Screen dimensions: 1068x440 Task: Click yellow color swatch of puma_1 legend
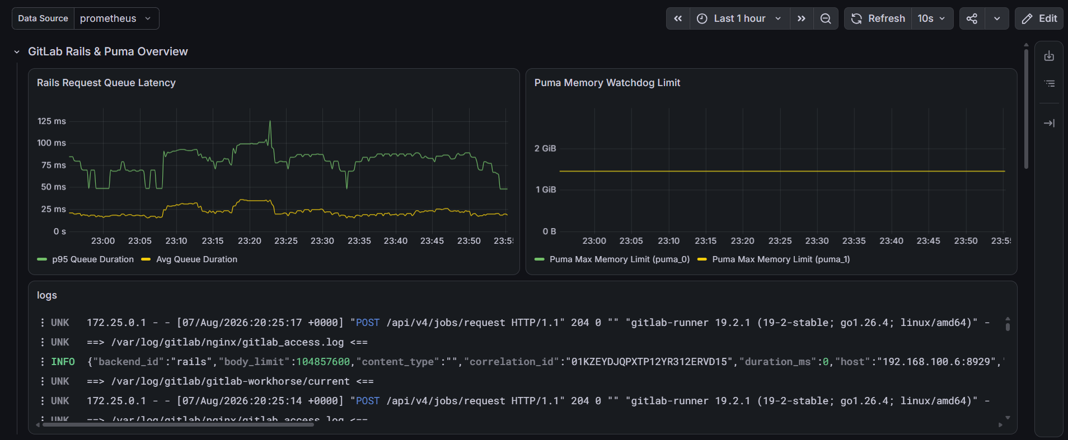702,259
